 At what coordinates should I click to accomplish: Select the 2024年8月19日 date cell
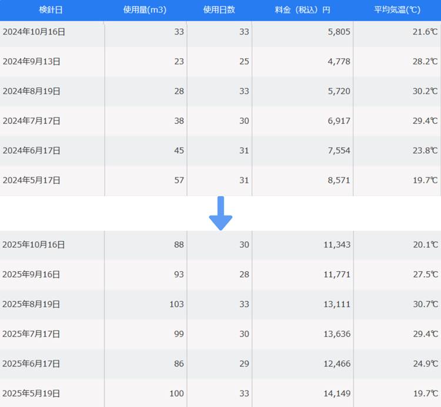[x=32, y=91]
